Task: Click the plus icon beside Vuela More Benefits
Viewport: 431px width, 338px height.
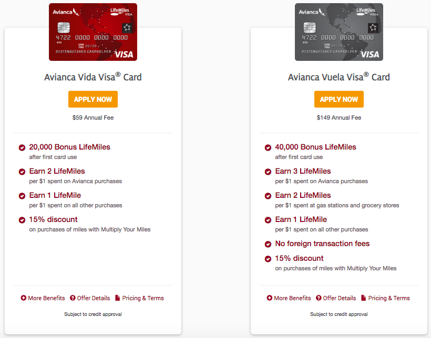Action: [270, 298]
